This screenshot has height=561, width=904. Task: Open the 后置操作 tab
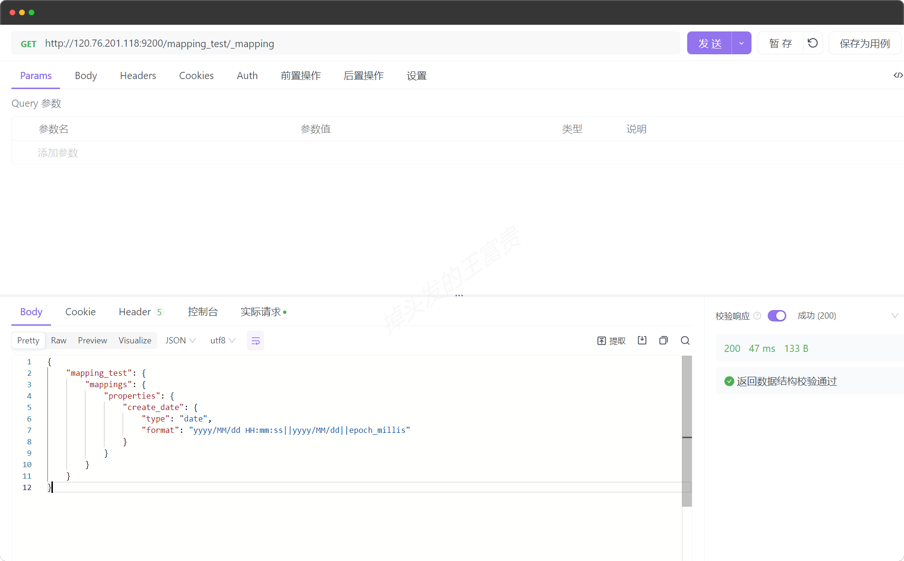tap(364, 76)
